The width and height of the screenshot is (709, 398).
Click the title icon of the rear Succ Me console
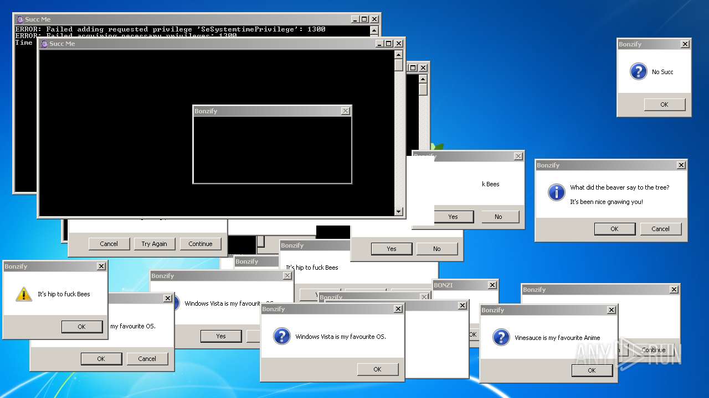[x=20, y=19]
